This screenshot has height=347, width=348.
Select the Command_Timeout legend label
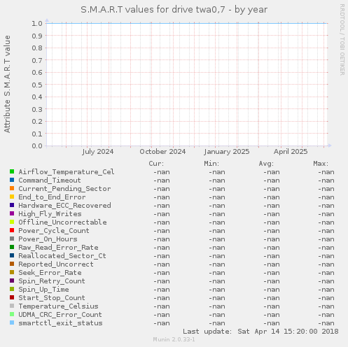pyautogui.click(x=50, y=180)
